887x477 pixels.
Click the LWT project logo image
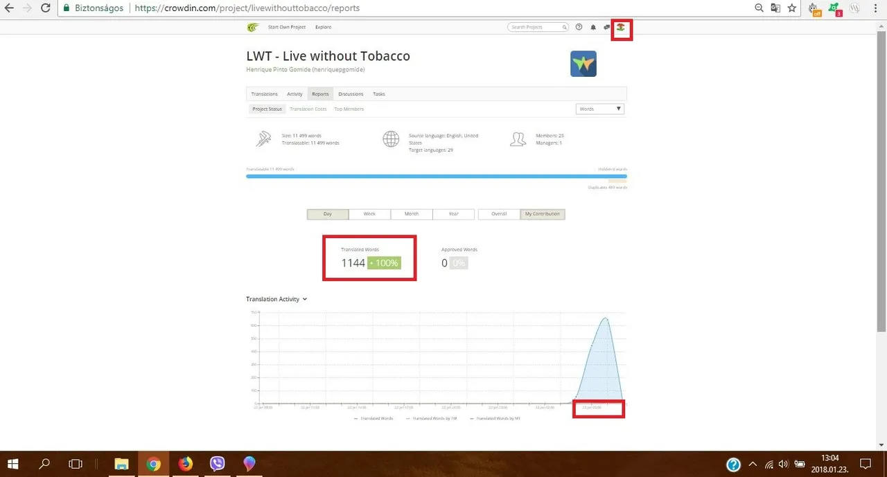click(x=583, y=64)
